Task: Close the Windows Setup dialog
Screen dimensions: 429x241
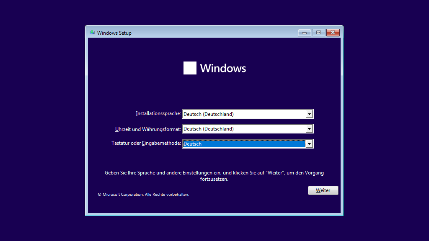Action: click(x=333, y=33)
